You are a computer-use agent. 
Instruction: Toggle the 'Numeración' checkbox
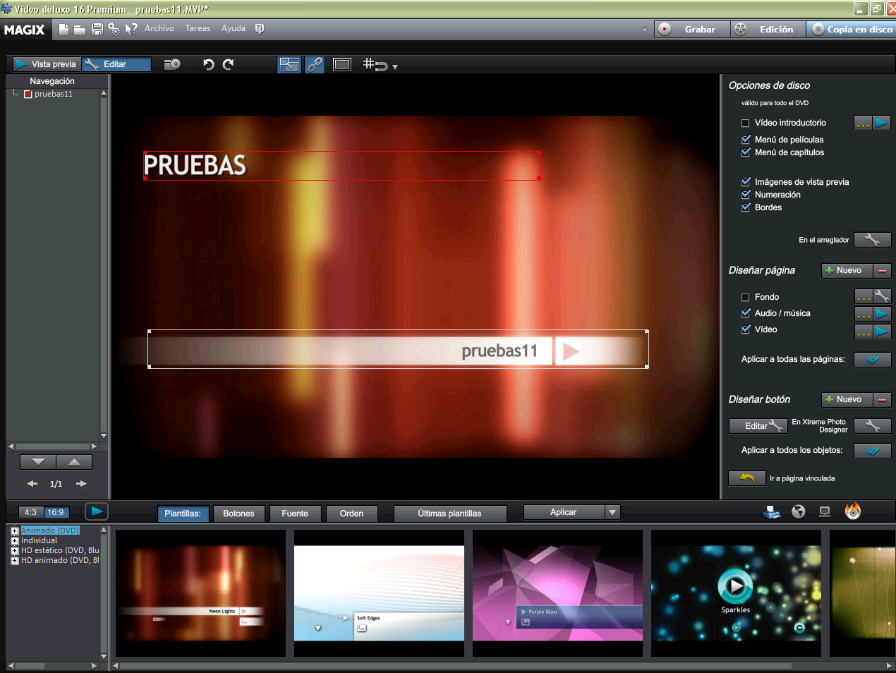pyautogui.click(x=746, y=195)
